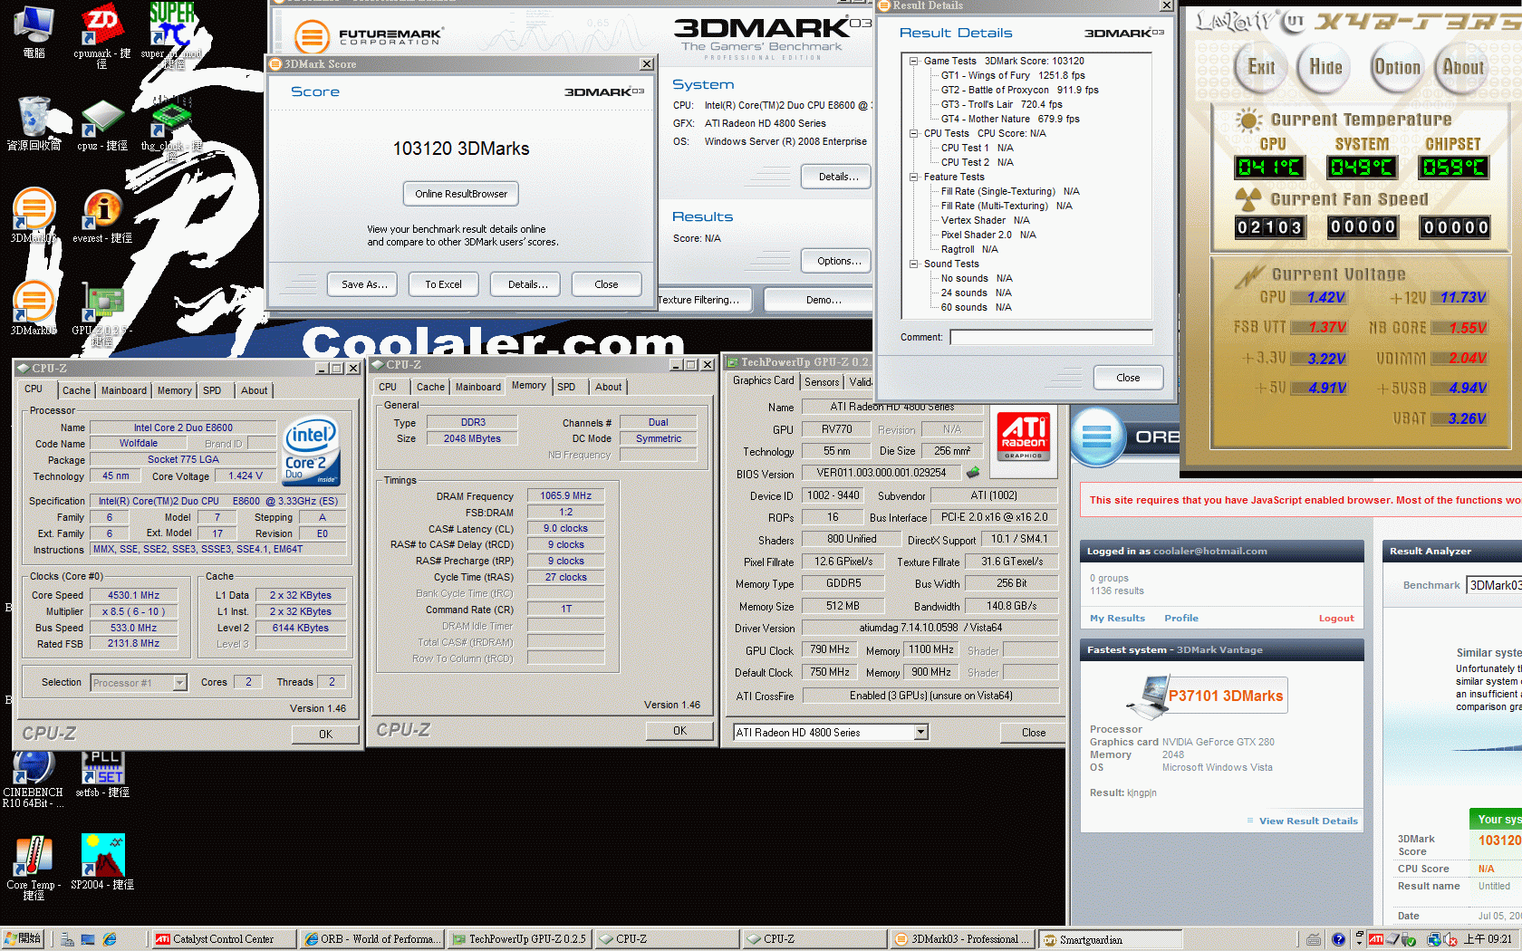Open the Recycle Bin desktop icon
Image resolution: width=1522 pixels, height=951 pixels.
coord(34,122)
